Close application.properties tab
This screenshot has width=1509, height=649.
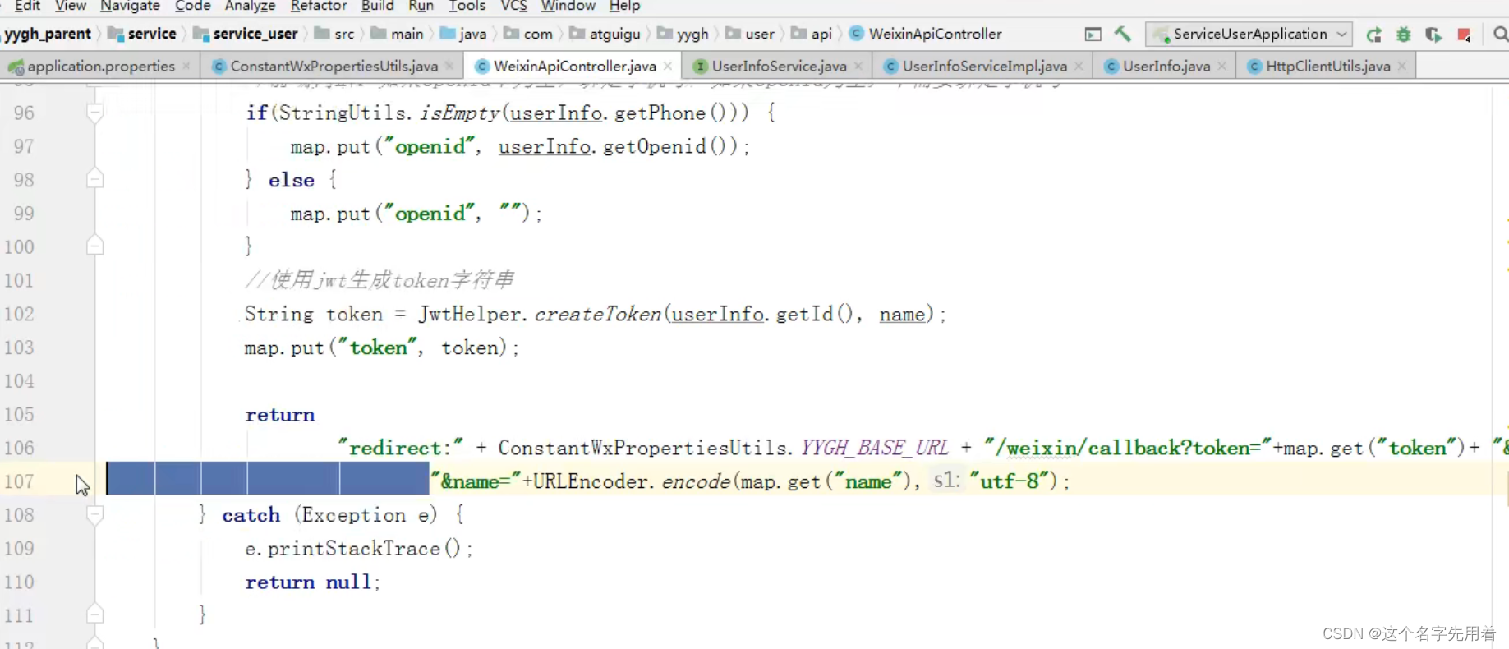coord(186,66)
